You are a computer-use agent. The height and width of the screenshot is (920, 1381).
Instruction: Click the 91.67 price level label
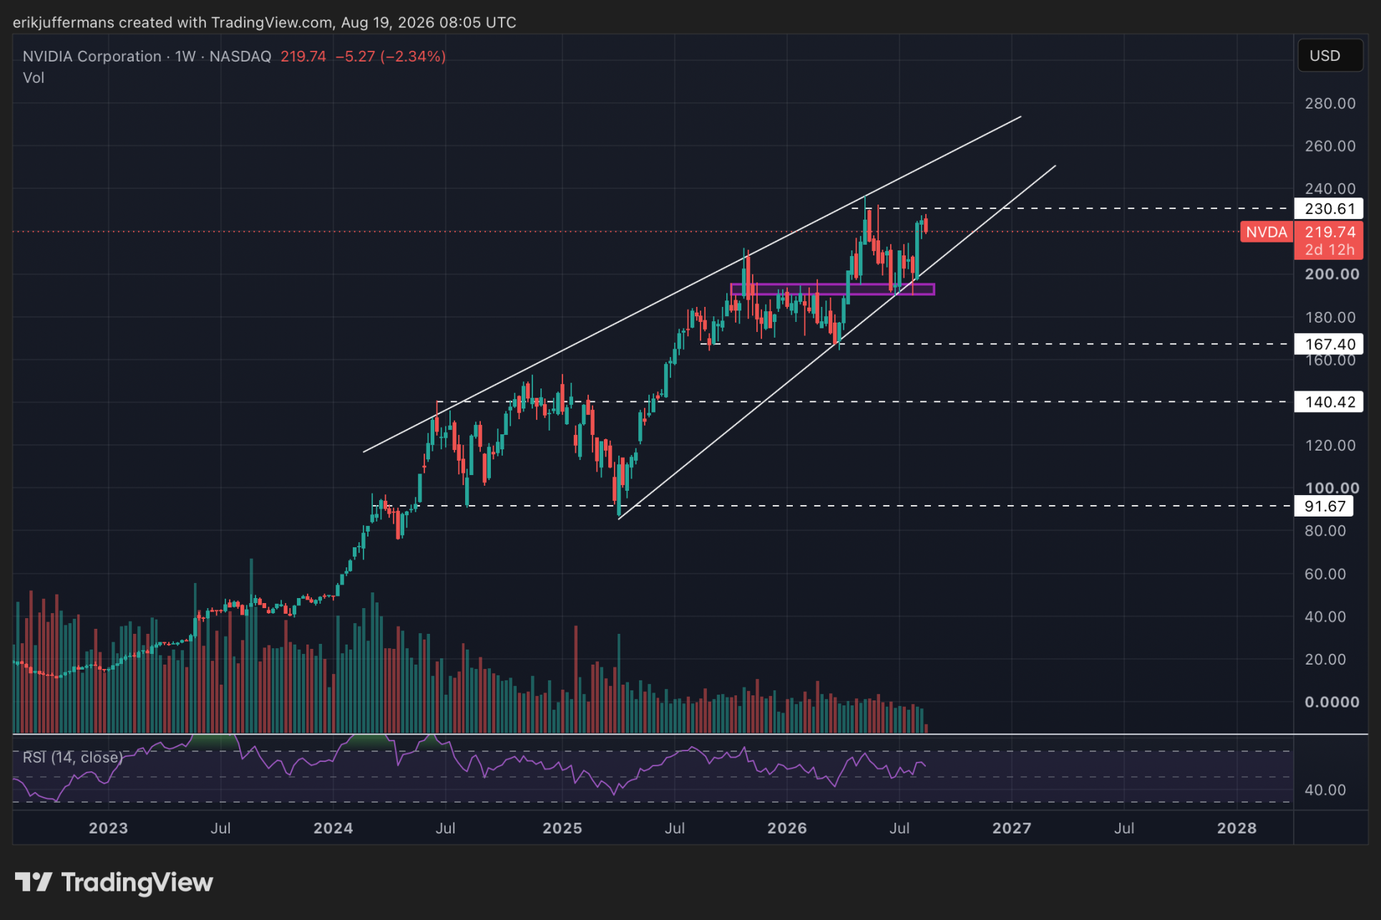(x=1324, y=507)
